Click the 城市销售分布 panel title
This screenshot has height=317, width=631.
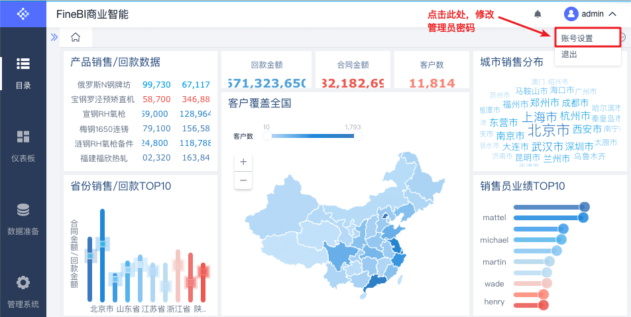(512, 62)
